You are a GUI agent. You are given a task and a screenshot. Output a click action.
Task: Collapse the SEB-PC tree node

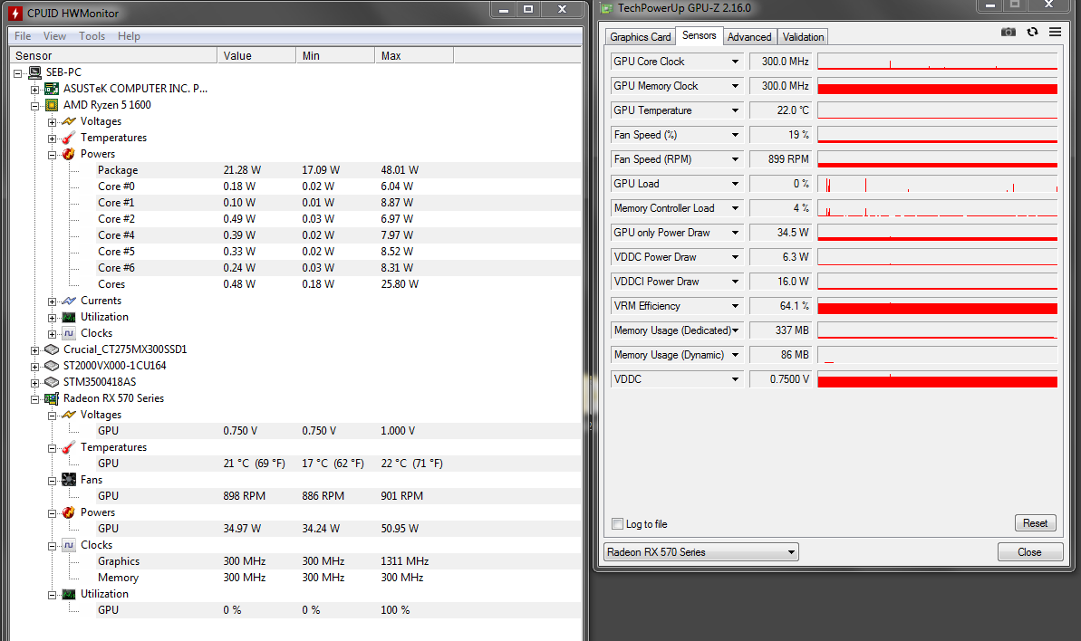[x=18, y=73]
